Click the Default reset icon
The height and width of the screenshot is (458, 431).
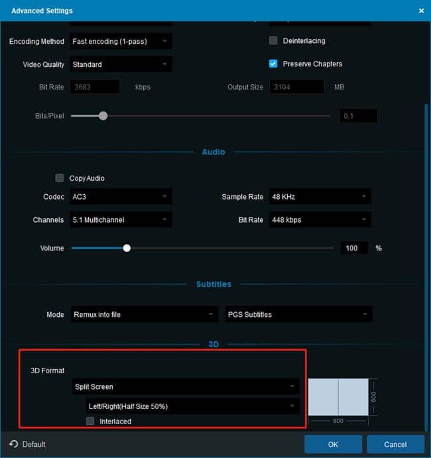click(x=13, y=444)
